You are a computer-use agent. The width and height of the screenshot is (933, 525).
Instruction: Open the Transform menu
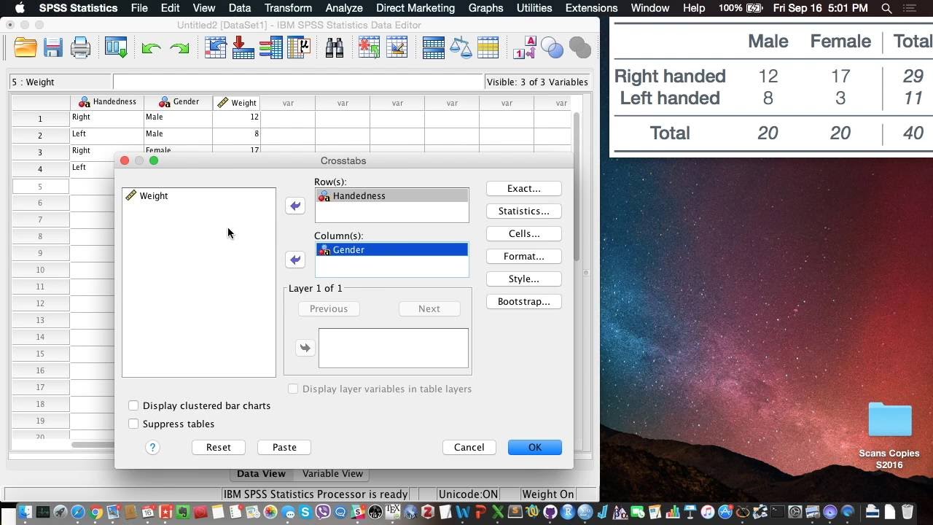[x=288, y=8]
